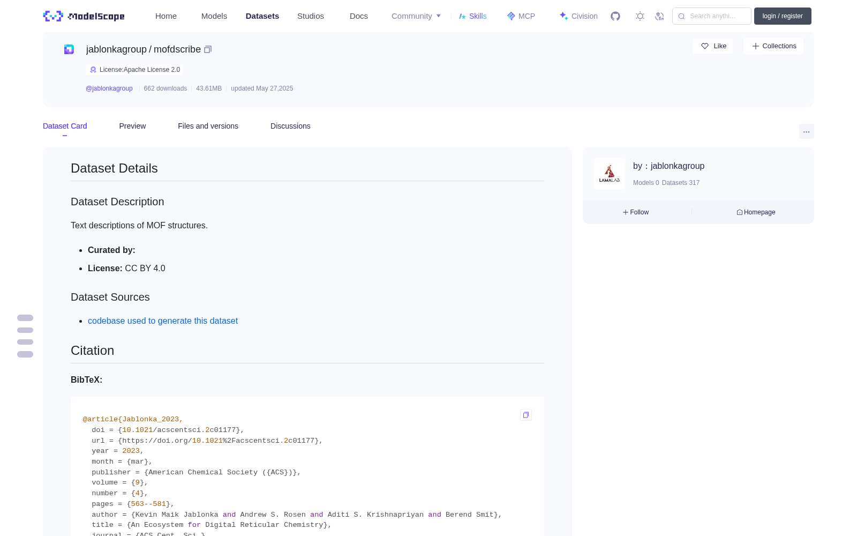Navigate to Studios
This screenshot has height=536, width=857.
click(x=311, y=16)
